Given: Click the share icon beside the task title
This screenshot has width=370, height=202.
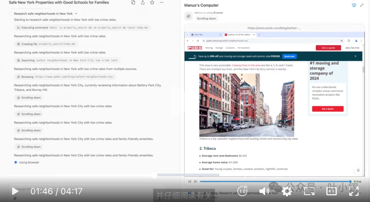Looking at the screenshot, I should tap(143, 3).
